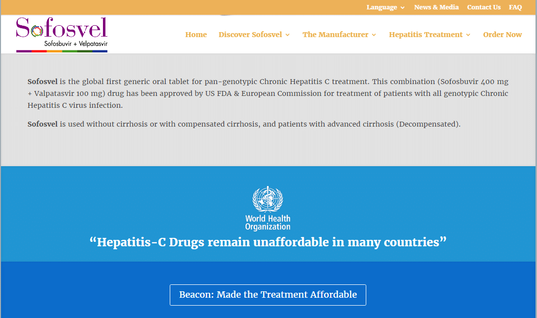
Task: Navigate to the Home page
Action: (196, 35)
